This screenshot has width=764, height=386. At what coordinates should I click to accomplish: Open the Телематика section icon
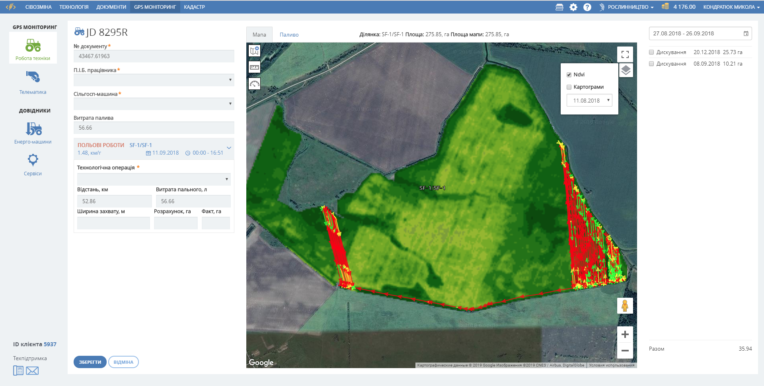coord(33,77)
